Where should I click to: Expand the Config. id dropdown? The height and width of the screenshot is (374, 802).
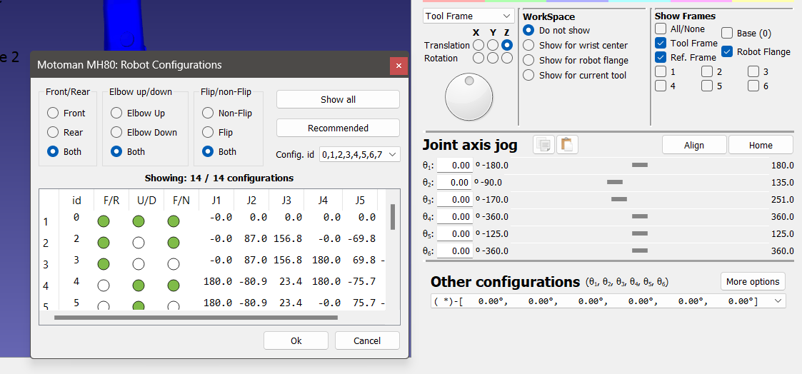[x=359, y=154]
